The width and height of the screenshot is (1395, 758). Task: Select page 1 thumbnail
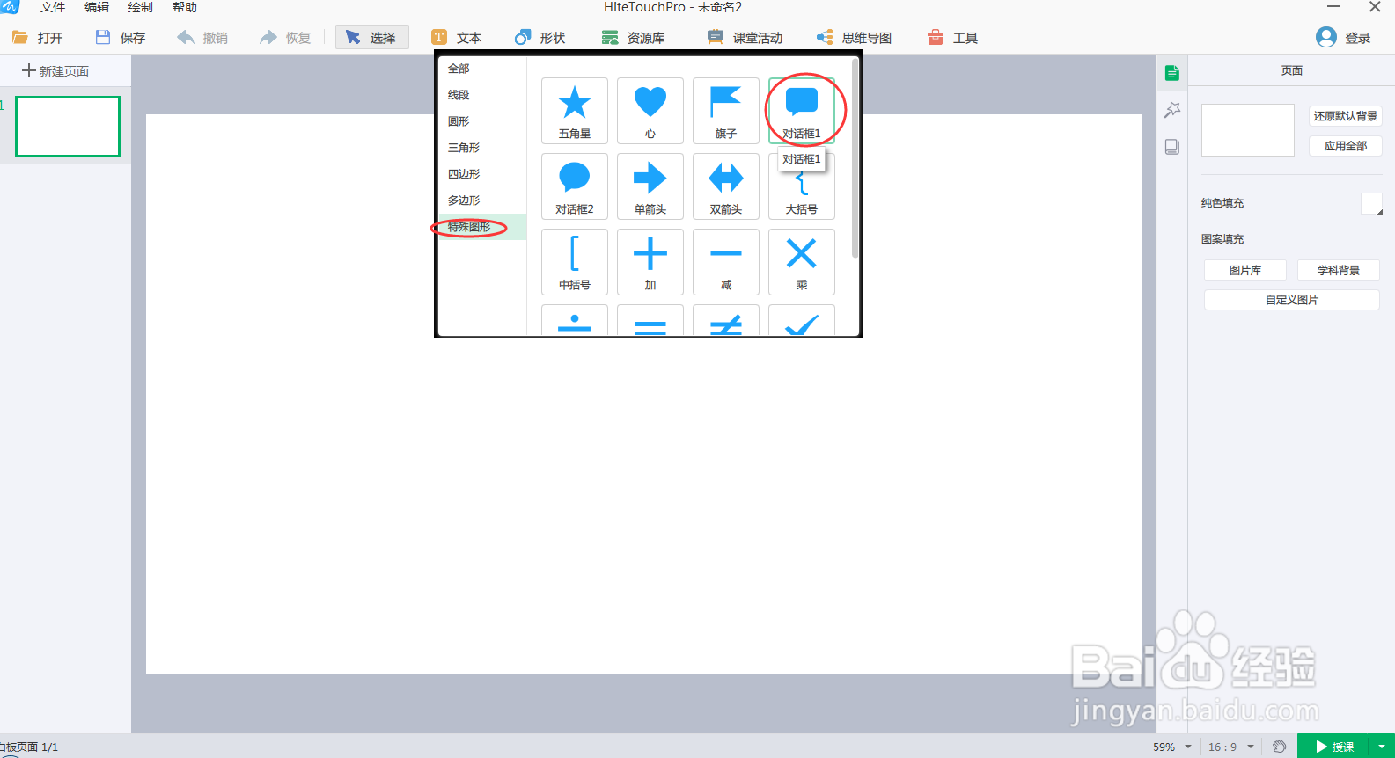point(68,127)
